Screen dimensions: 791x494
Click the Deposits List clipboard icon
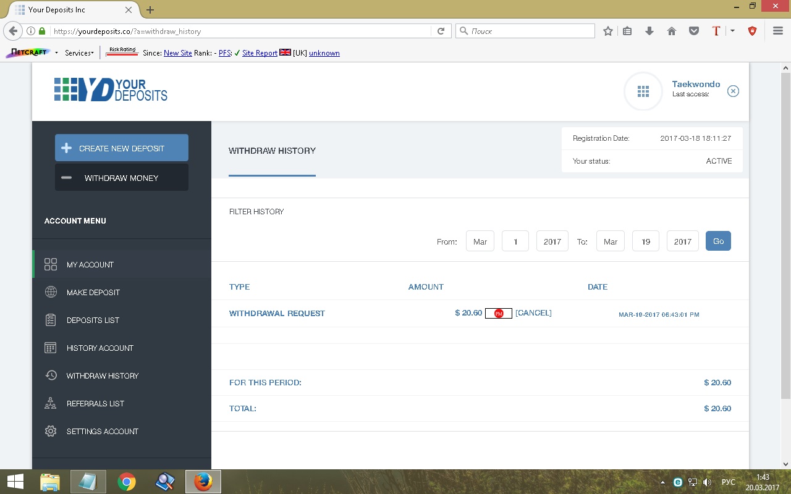coord(51,320)
